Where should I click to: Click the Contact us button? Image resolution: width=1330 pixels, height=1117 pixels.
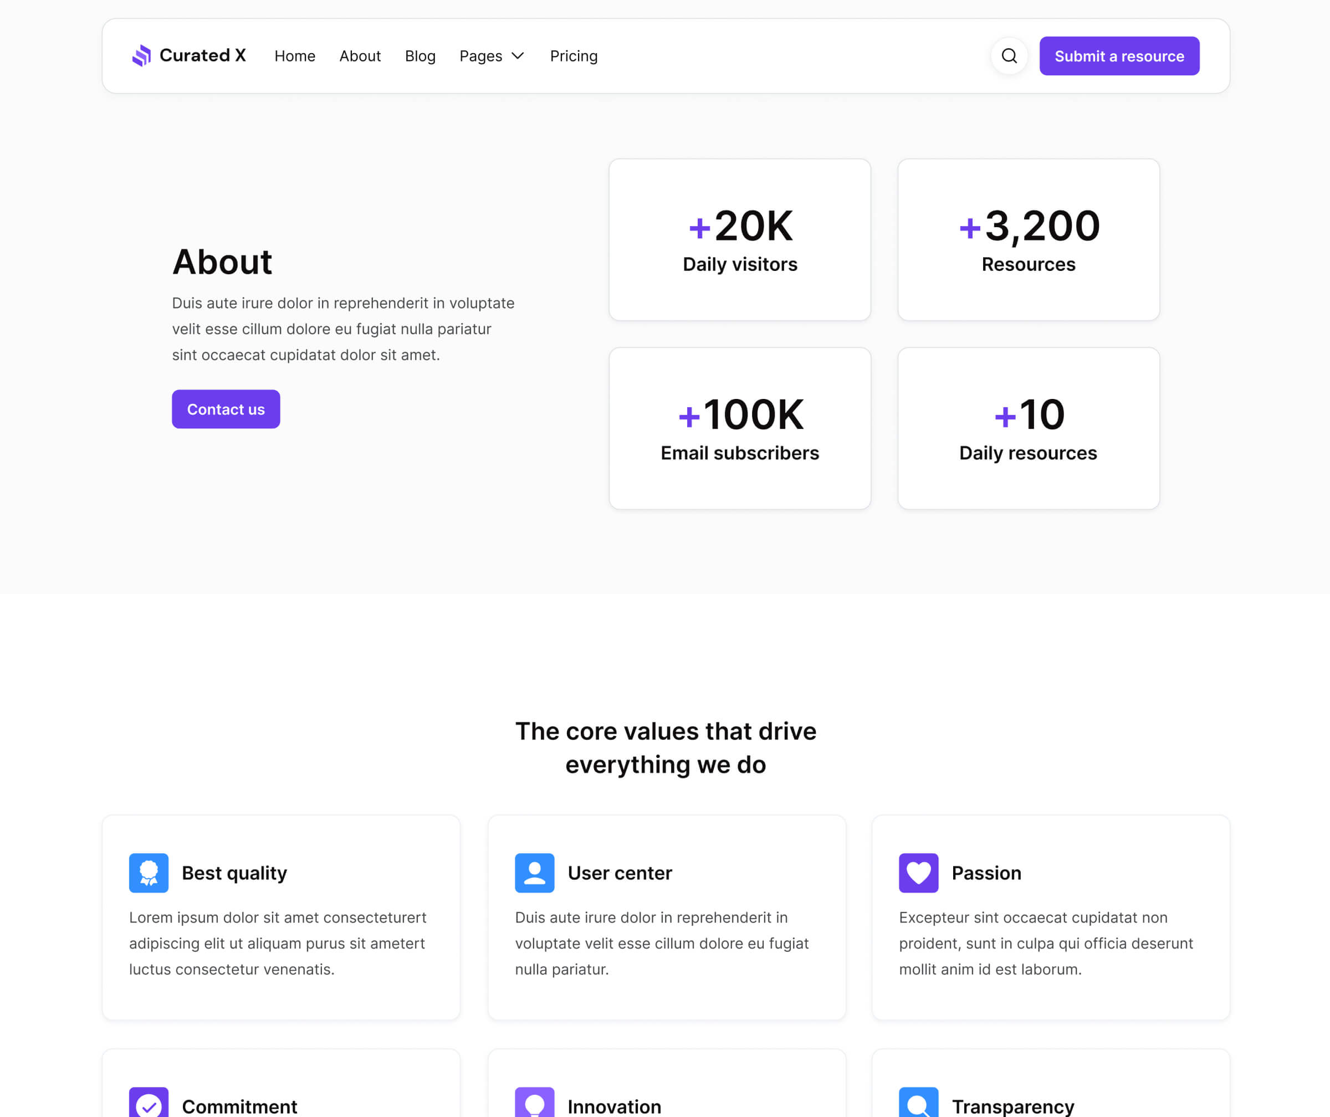[x=226, y=409]
